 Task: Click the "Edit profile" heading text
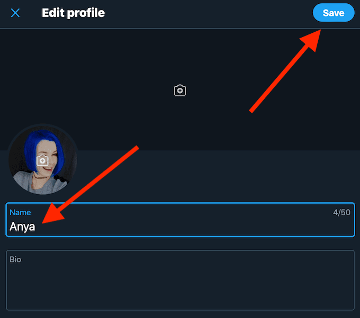click(73, 13)
